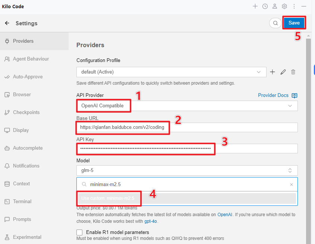Open the Checkpoints settings tab
This screenshot has height=244, width=315.
(26, 113)
